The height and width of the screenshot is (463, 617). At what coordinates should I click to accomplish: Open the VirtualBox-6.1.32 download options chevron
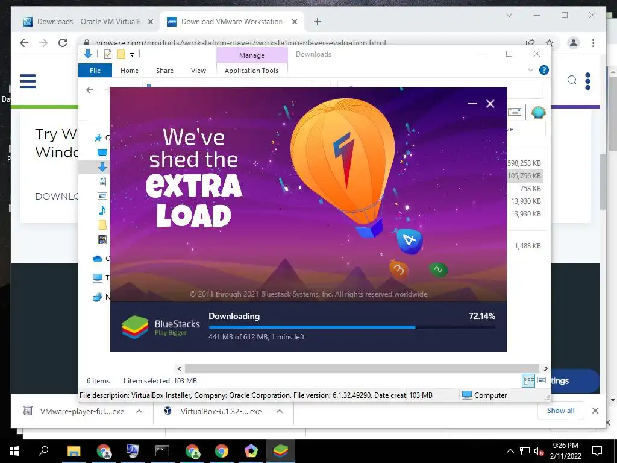pos(280,411)
